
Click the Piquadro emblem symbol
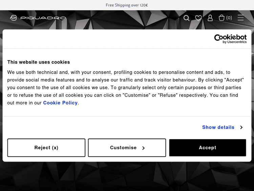pyautogui.click(x=14, y=18)
